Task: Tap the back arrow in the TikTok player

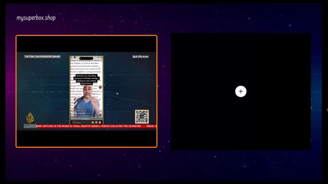Action: [71, 57]
